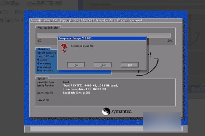205x136 pixels.
Task: Click the Compress Image (1916) title bar
Action: pyautogui.click(x=102, y=38)
